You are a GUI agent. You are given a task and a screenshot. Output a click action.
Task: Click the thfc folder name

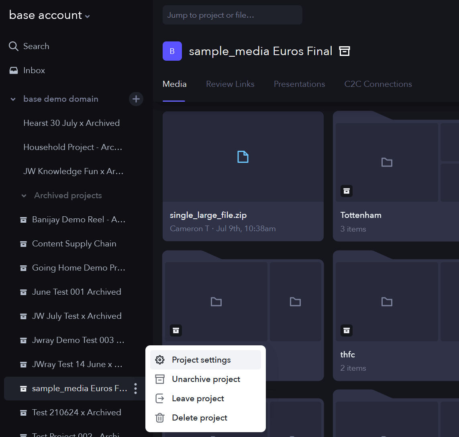pyautogui.click(x=347, y=355)
